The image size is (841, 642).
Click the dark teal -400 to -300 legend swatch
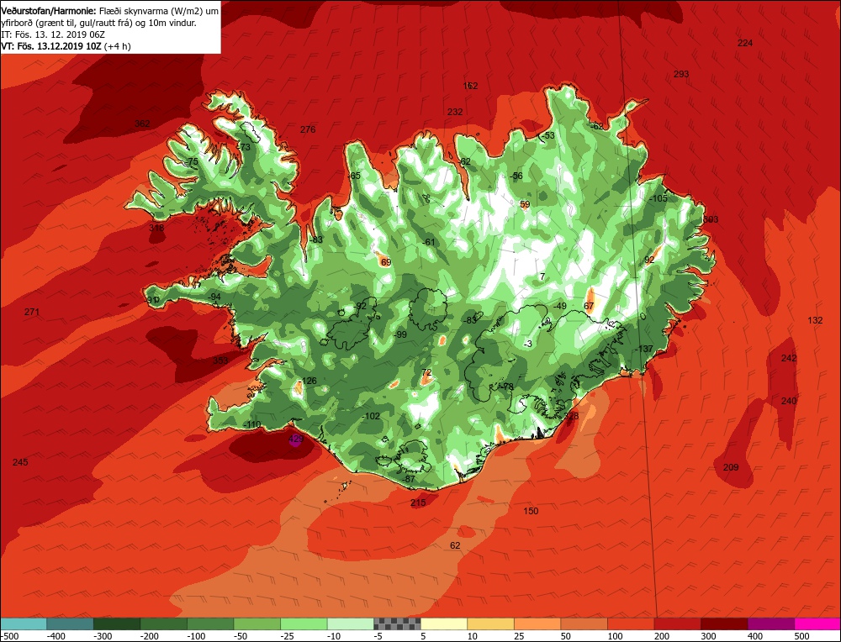70,624
